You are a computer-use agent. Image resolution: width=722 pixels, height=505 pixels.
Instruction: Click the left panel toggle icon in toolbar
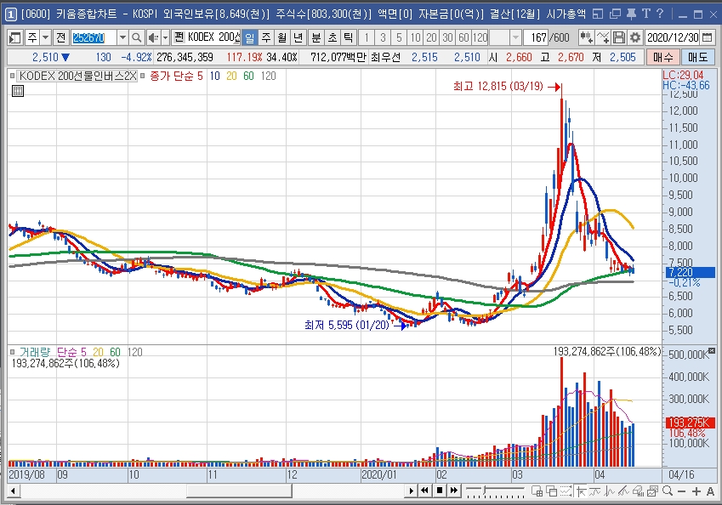tap(14, 37)
